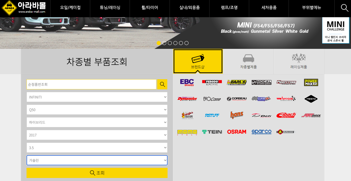Open the 램프/조명 menu
The image size is (351, 181).
(x=229, y=8)
